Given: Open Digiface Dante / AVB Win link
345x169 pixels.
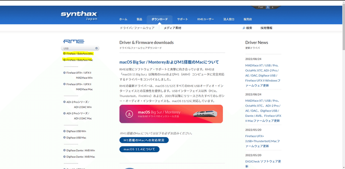Looking at the screenshot, I should (x=79, y=150).
